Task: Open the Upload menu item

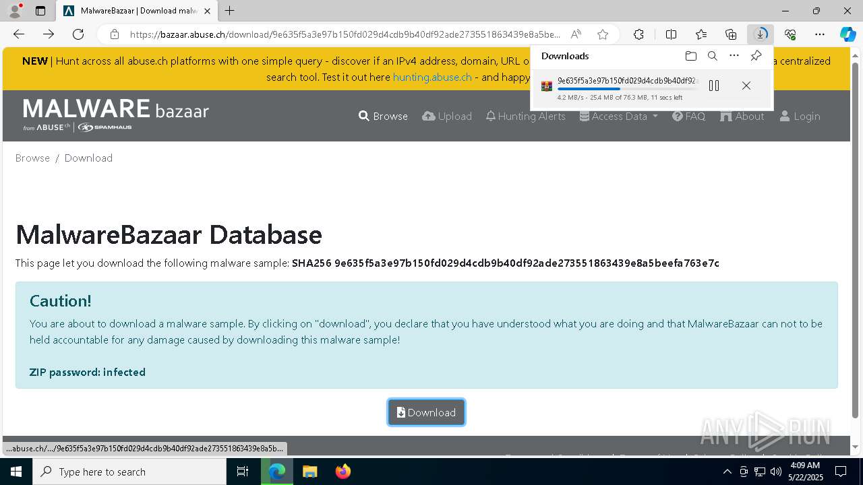Action: [447, 116]
